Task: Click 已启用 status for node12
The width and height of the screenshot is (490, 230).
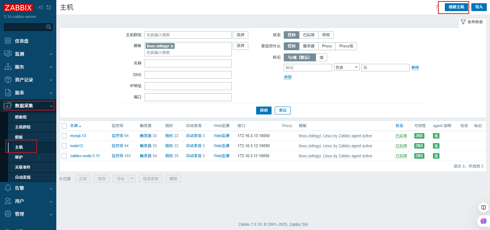Action: click(401, 146)
